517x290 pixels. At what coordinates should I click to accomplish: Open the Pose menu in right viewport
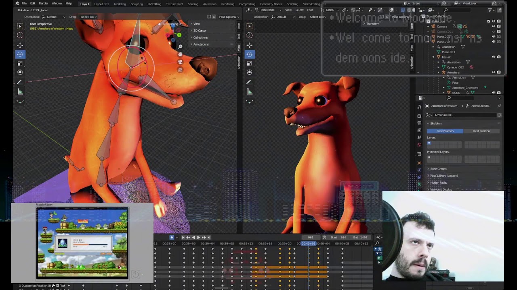pos(310,10)
